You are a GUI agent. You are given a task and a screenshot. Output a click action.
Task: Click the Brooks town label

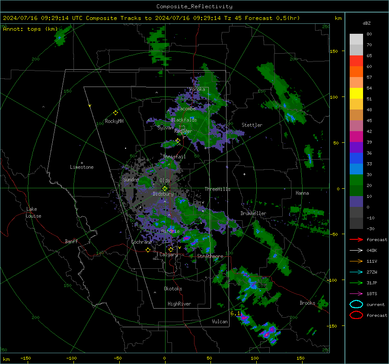pos(307,303)
